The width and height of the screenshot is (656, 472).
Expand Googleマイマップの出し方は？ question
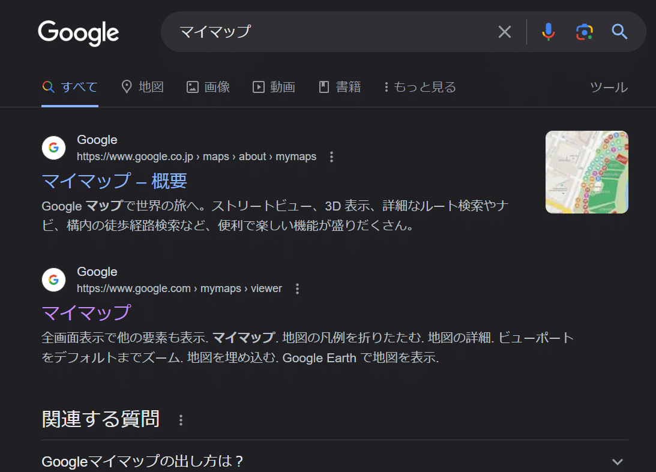(335, 461)
